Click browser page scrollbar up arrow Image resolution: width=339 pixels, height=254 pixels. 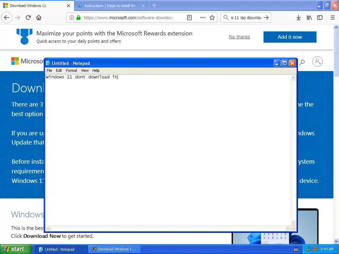tap(336, 27)
